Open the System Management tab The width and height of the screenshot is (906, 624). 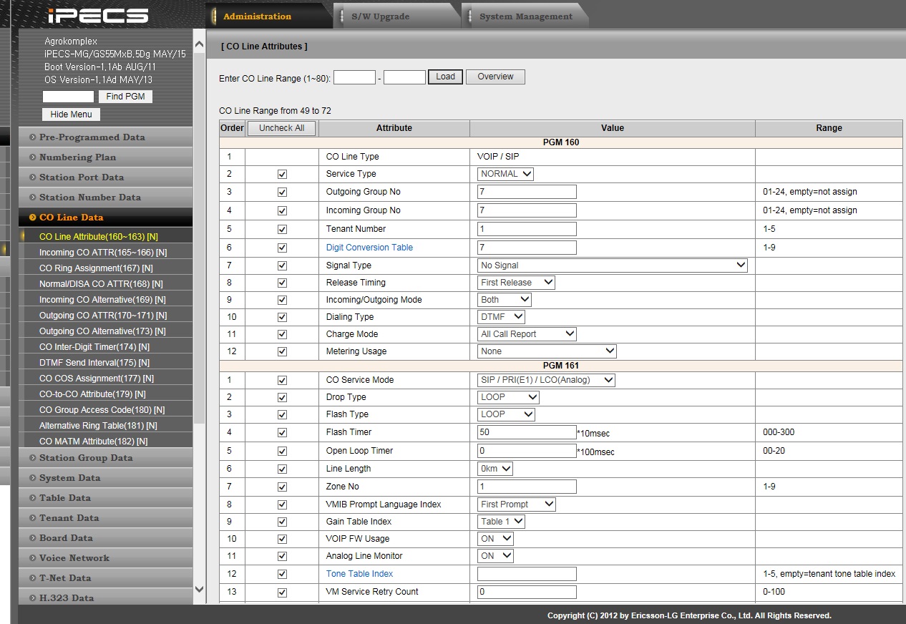click(525, 16)
